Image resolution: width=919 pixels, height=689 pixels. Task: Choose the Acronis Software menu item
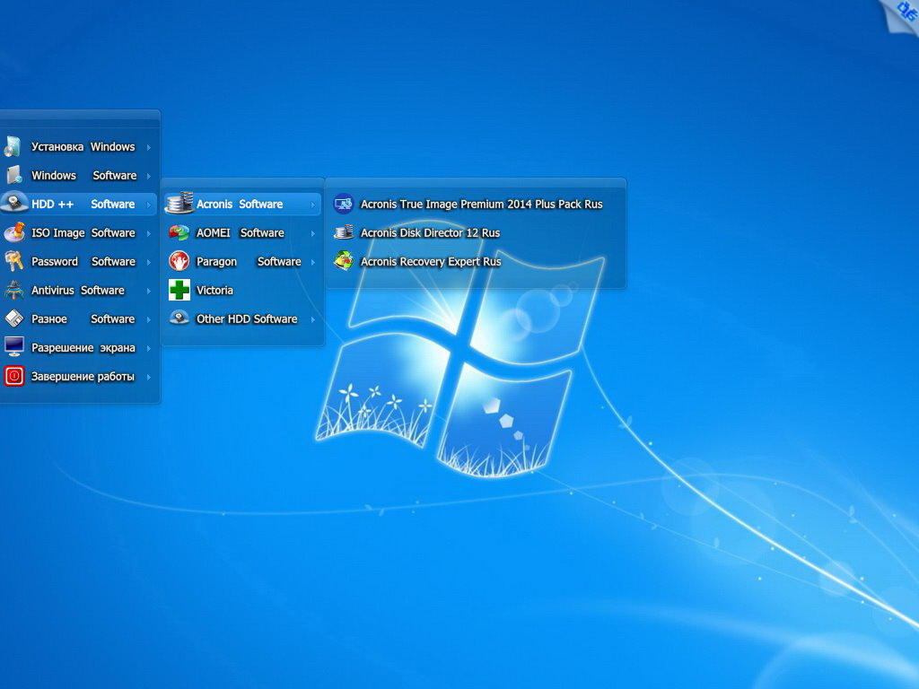(240, 204)
